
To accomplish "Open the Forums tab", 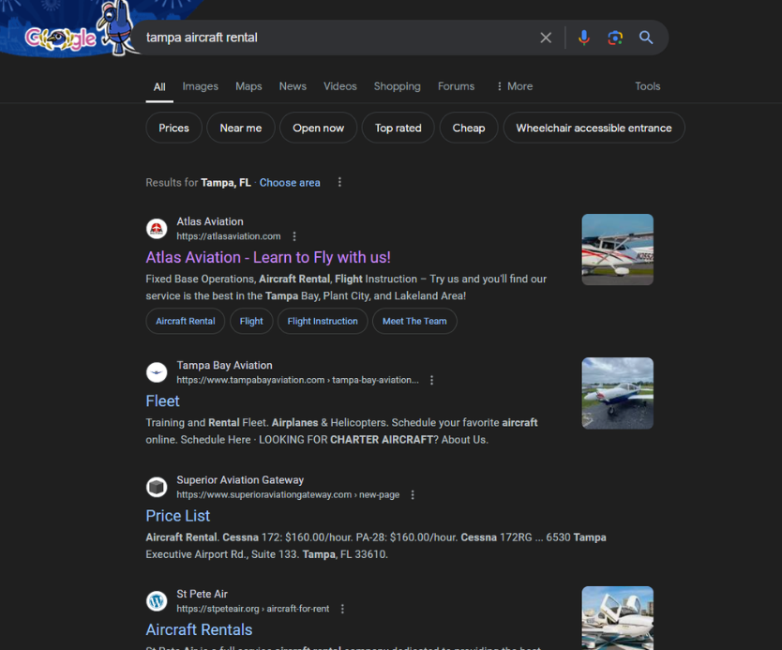I will point(457,86).
